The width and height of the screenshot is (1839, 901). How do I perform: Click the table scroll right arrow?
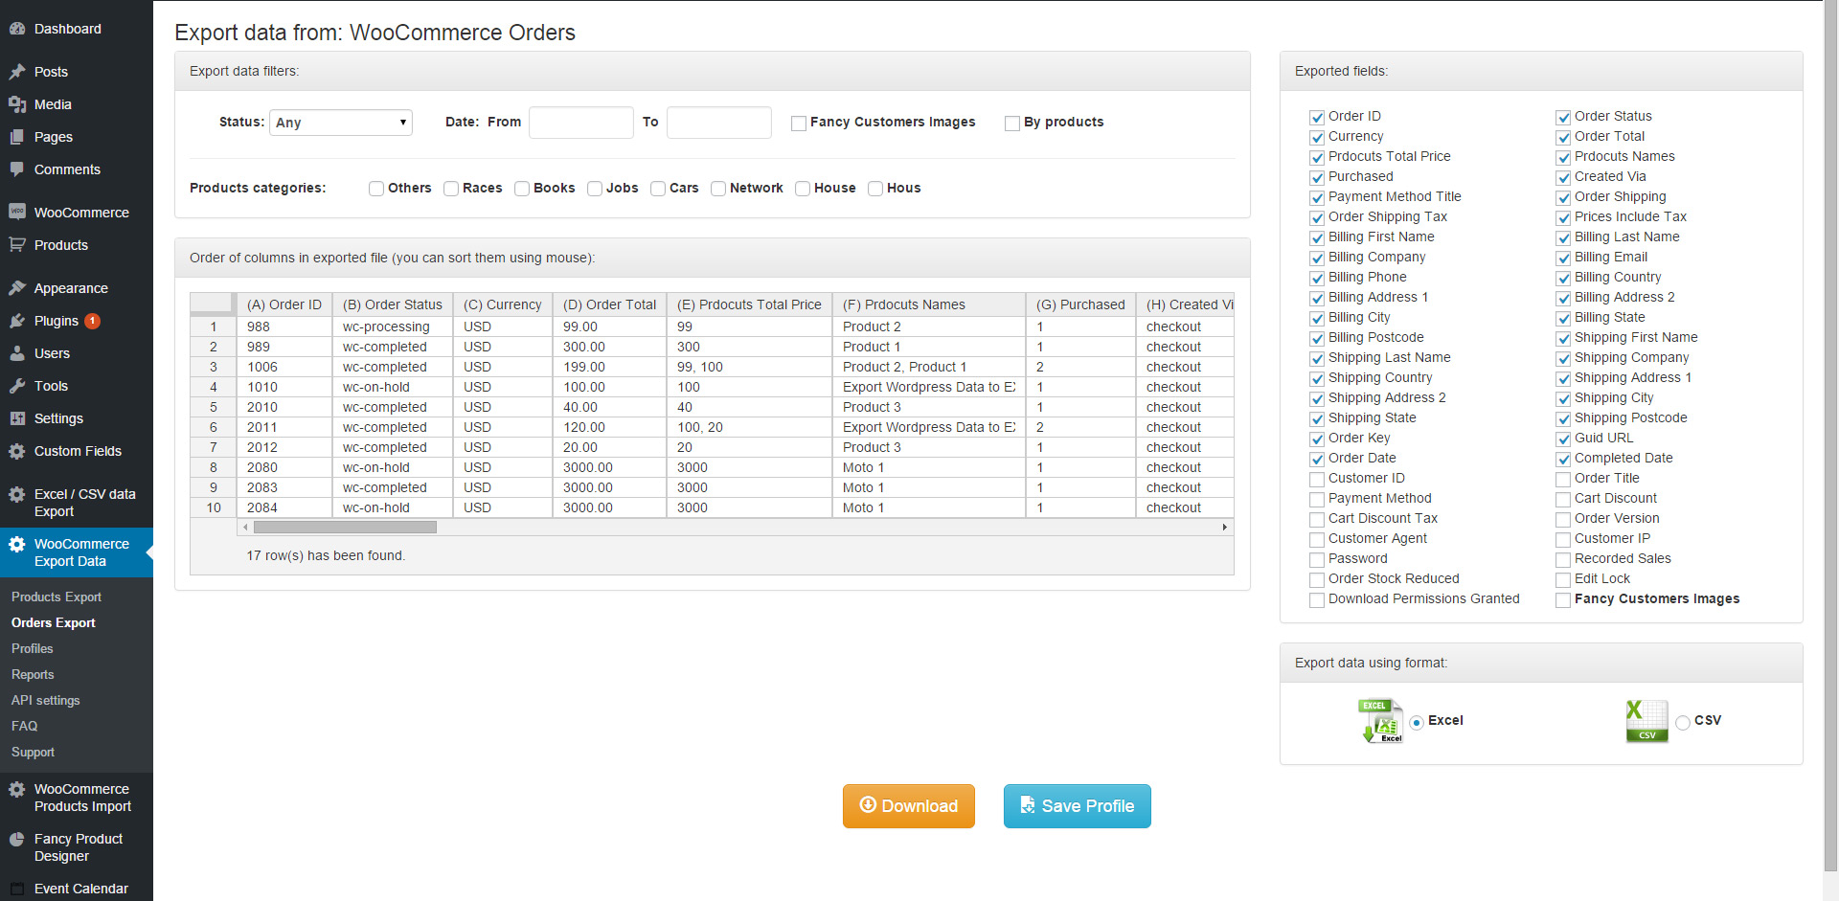[x=1225, y=527]
